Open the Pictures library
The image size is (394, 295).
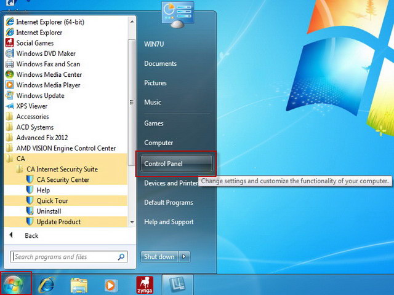coord(155,83)
